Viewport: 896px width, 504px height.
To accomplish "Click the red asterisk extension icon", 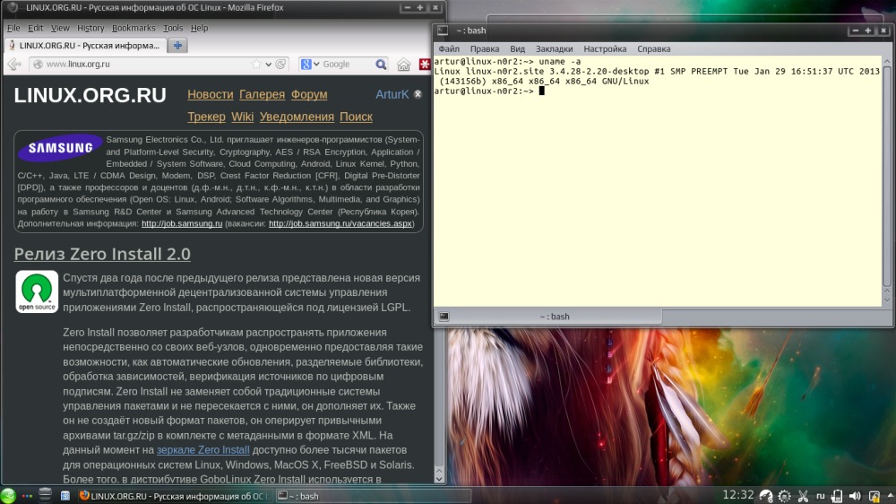I will 425,64.
